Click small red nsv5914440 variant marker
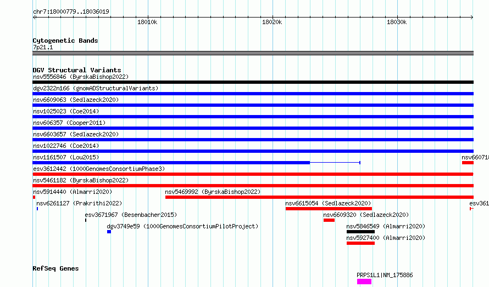The height and width of the screenshot is (287, 489). (34, 197)
